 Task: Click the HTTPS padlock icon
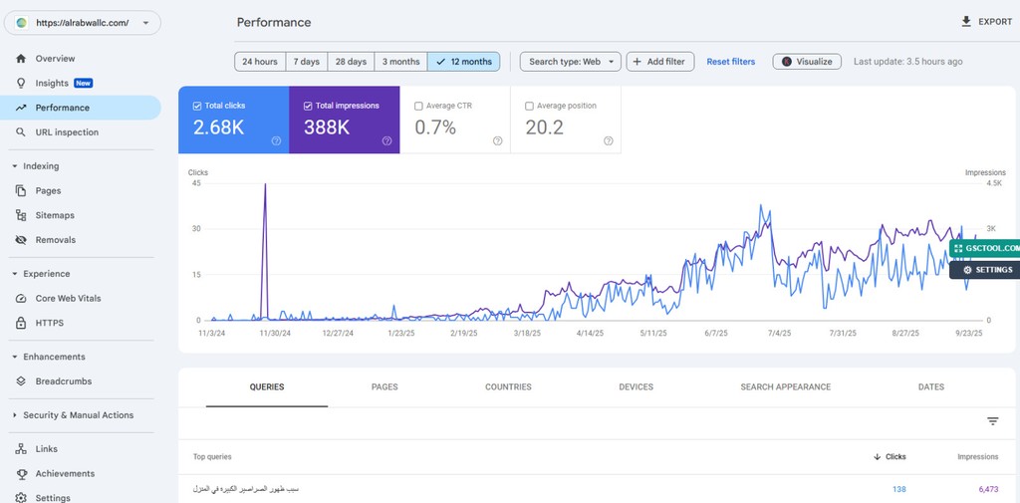22,323
